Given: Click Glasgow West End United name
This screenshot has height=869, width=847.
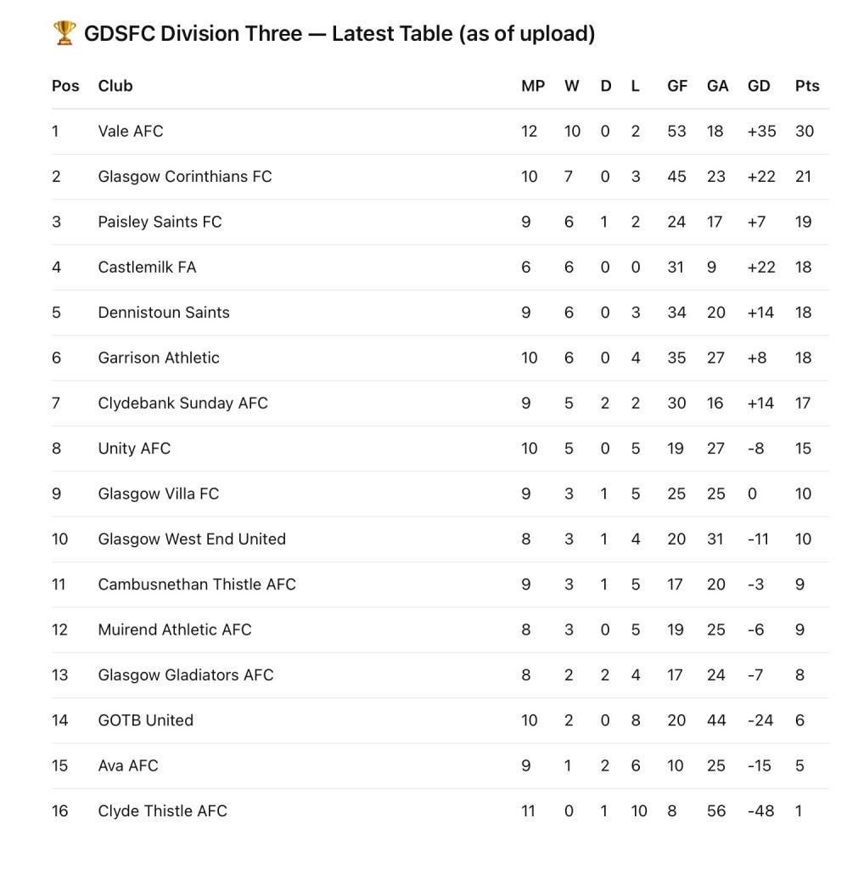Looking at the screenshot, I should 192,539.
